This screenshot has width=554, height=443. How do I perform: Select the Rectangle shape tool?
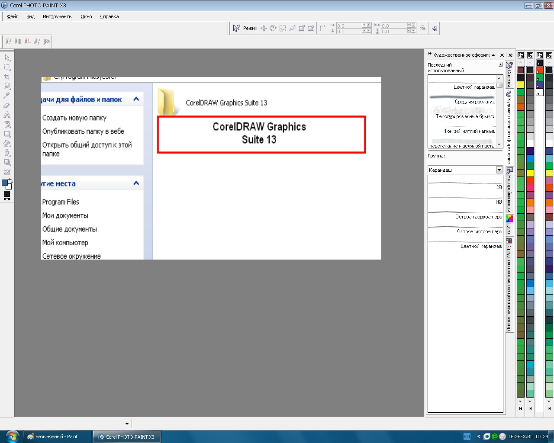(7, 134)
